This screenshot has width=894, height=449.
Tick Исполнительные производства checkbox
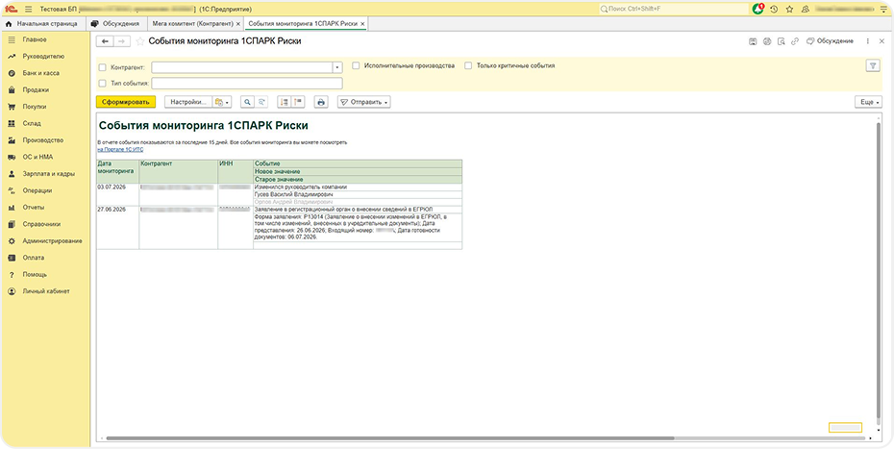(356, 65)
